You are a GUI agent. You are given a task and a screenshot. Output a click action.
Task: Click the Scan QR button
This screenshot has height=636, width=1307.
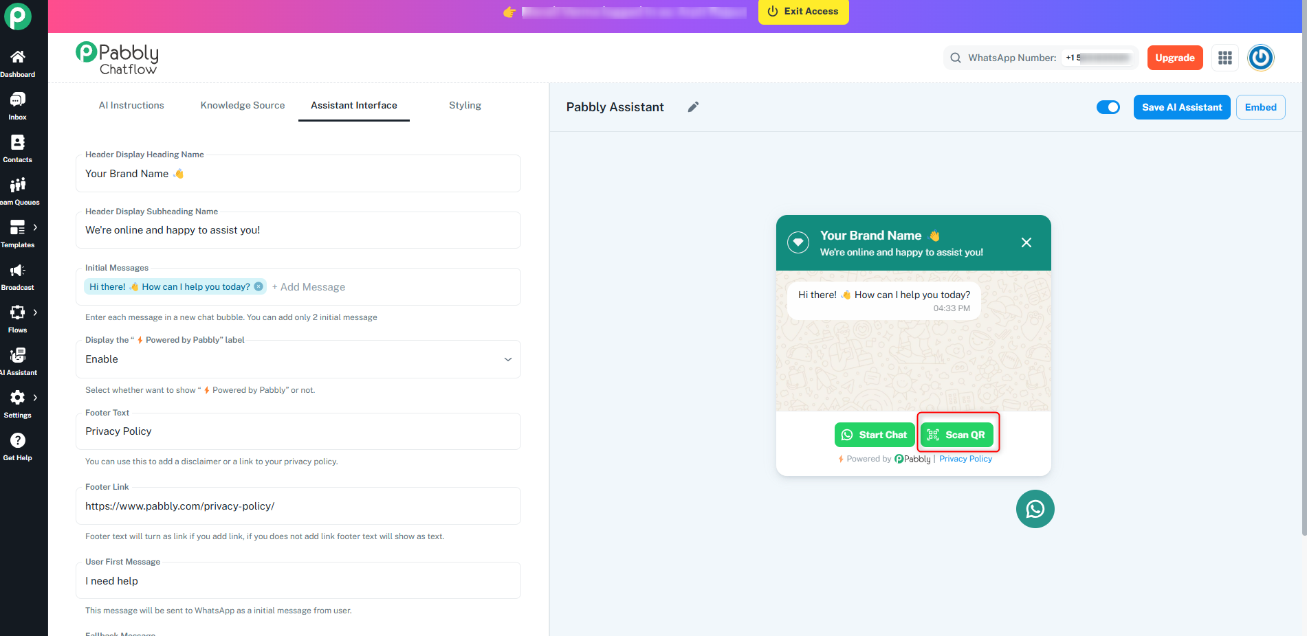[x=957, y=435]
